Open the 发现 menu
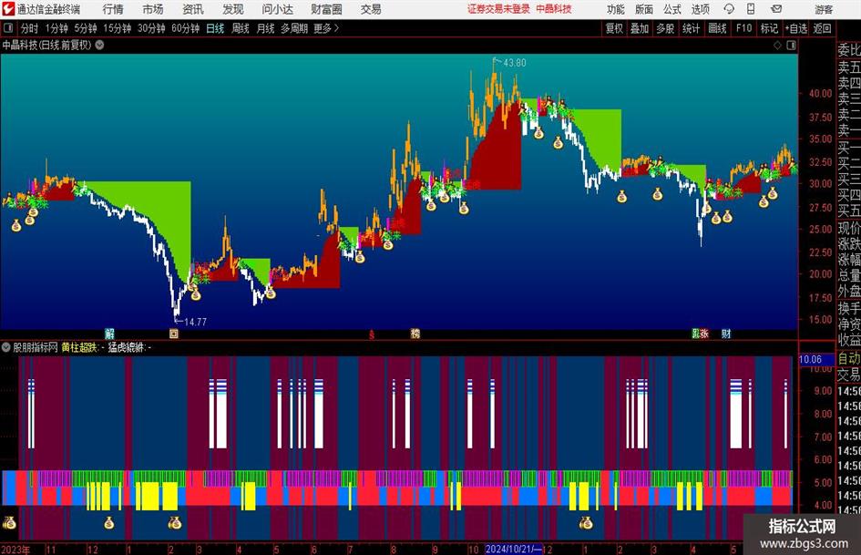861x555 pixels. (x=233, y=9)
